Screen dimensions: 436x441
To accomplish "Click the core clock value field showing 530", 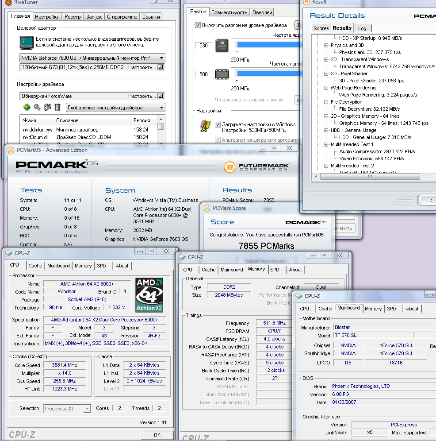I will pyautogui.click(x=204, y=46).
